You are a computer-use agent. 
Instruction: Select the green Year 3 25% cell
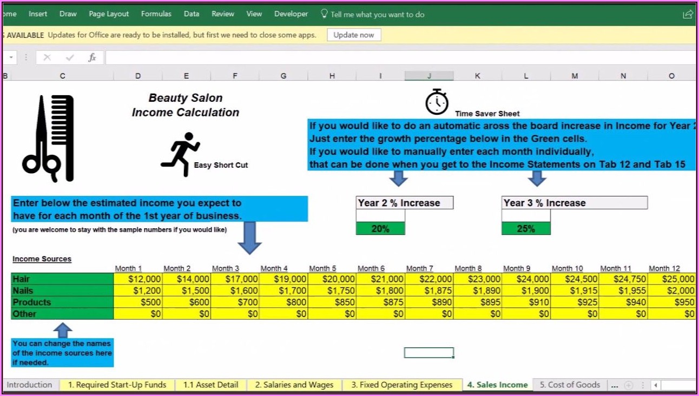point(526,229)
